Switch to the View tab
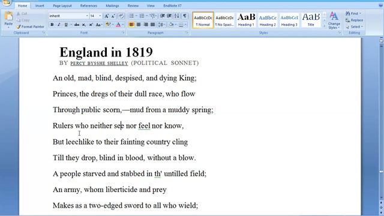This screenshot has height=216, width=384. (x=151, y=5)
